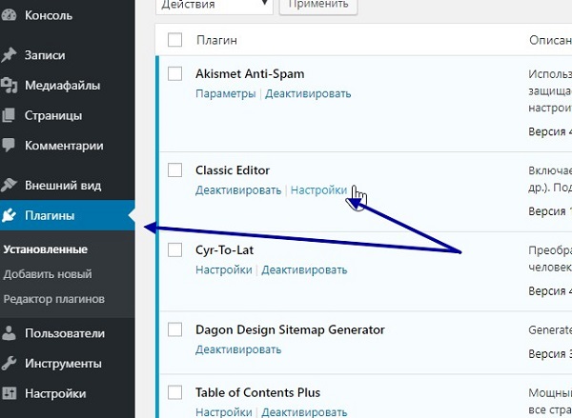This screenshot has width=572, height=418.
Task: Click the Комментарии speech bubble icon
Action: pos(9,146)
